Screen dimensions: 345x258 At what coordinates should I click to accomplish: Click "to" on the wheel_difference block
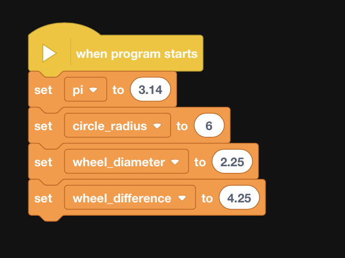tap(207, 198)
